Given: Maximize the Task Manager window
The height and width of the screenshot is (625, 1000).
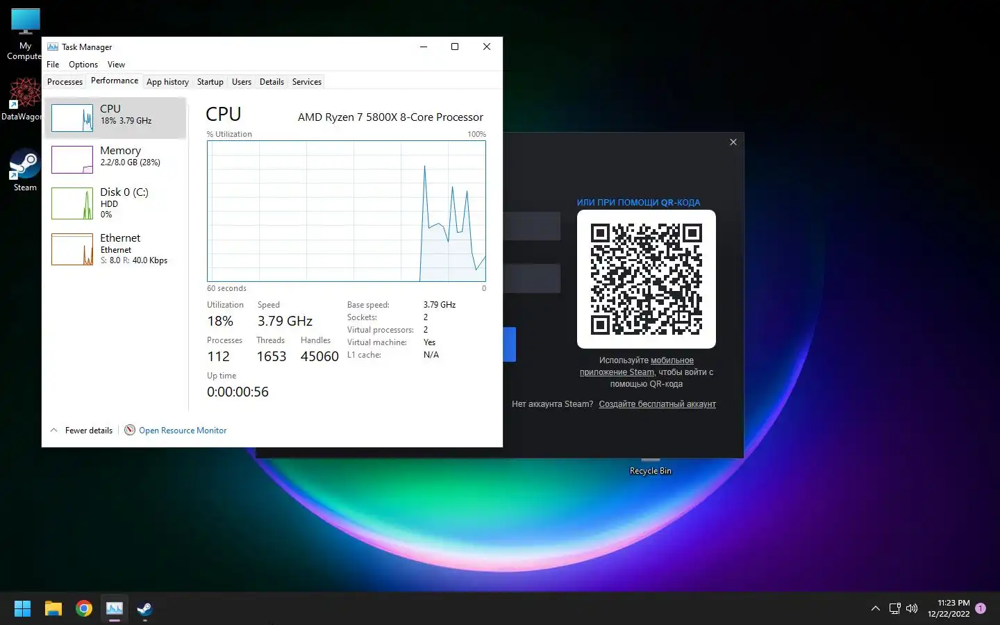Looking at the screenshot, I should click(x=455, y=47).
